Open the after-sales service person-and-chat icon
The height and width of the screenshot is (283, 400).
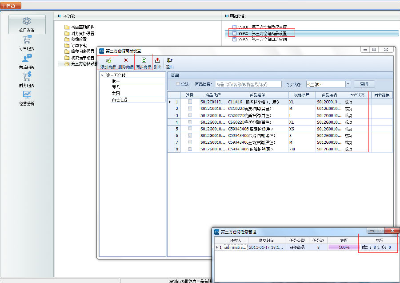(x=27, y=58)
